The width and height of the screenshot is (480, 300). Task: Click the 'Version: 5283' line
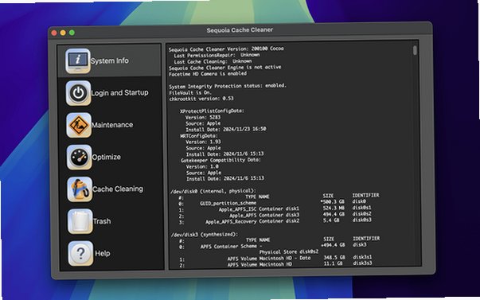203,117
